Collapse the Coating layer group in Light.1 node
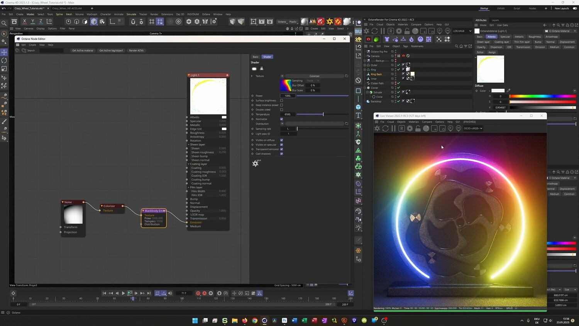579x326 pixels. pos(189,164)
